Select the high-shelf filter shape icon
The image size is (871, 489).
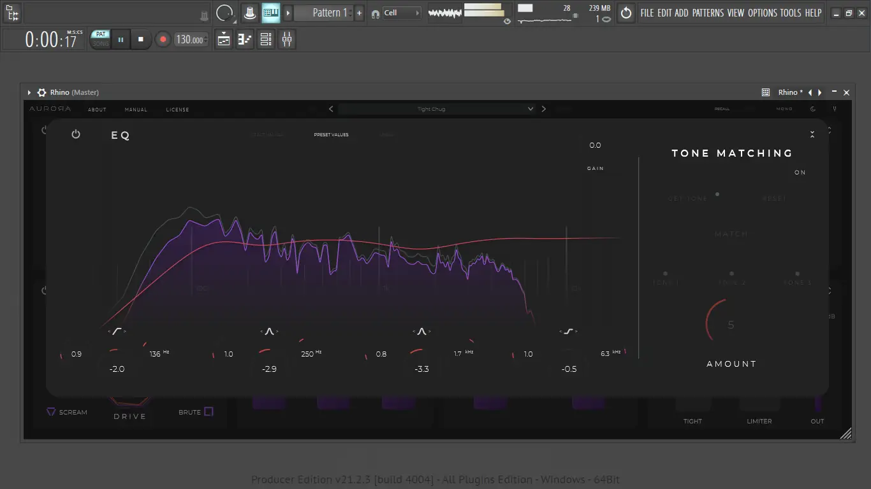[x=568, y=331]
